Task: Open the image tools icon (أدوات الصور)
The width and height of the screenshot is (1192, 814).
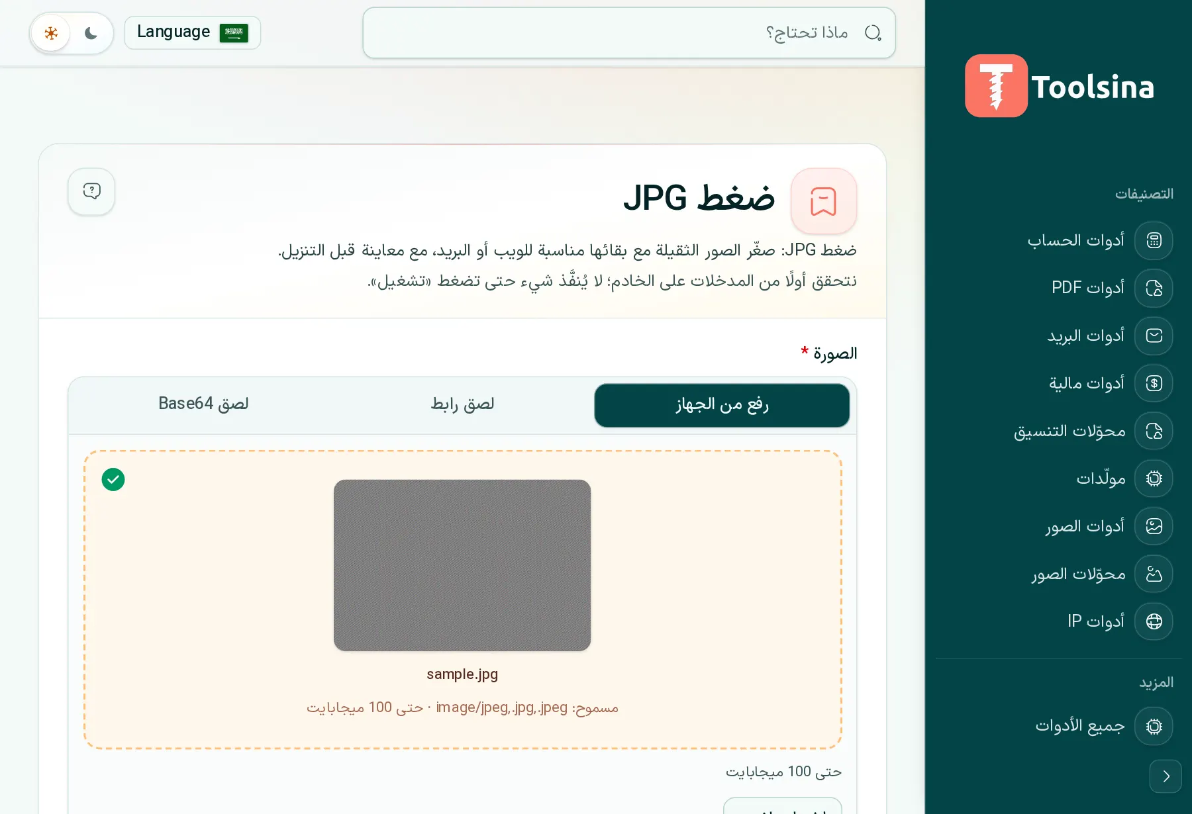Action: 1154,526
